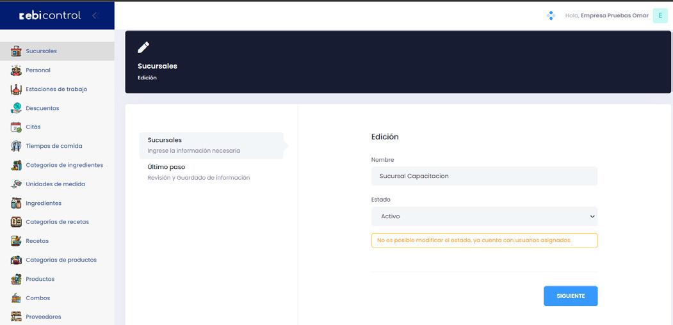
Task: Click the Categorías de ingredientes icon
Action: pyautogui.click(x=16, y=165)
